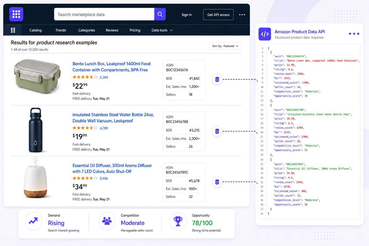Click the Strong niche potential caption

tap(206, 231)
